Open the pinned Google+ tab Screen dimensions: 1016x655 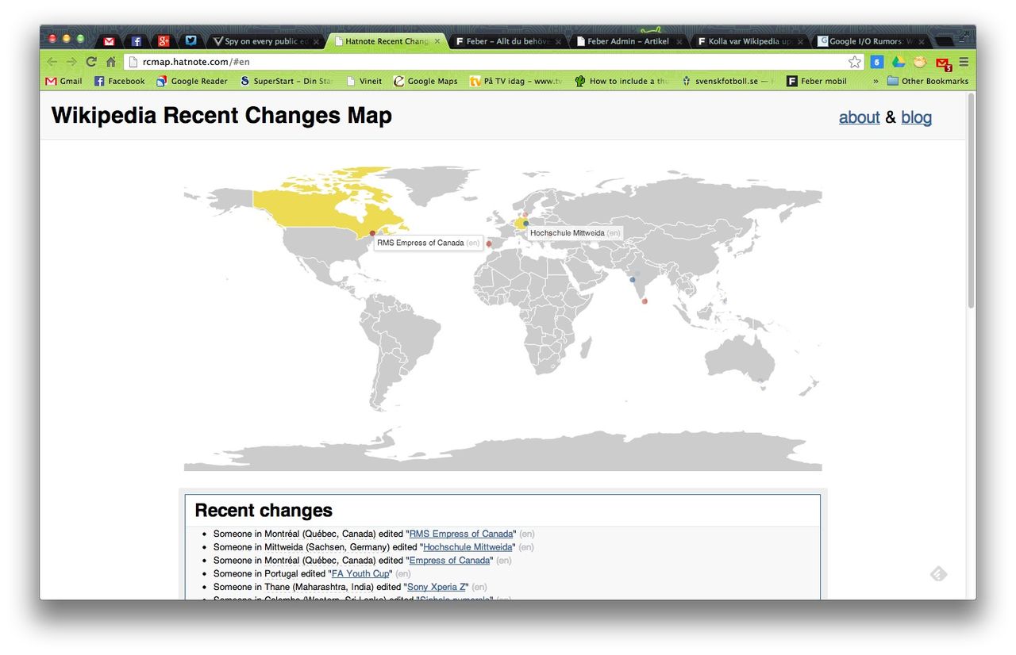[164, 41]
